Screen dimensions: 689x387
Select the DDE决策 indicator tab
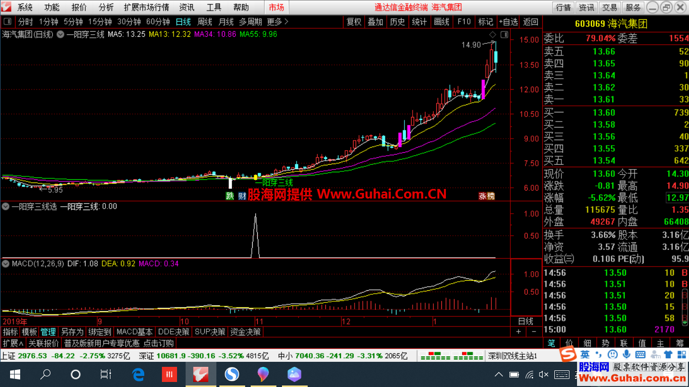point(174,332)
